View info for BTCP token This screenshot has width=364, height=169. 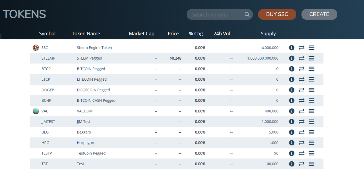(x=291, y=69)
